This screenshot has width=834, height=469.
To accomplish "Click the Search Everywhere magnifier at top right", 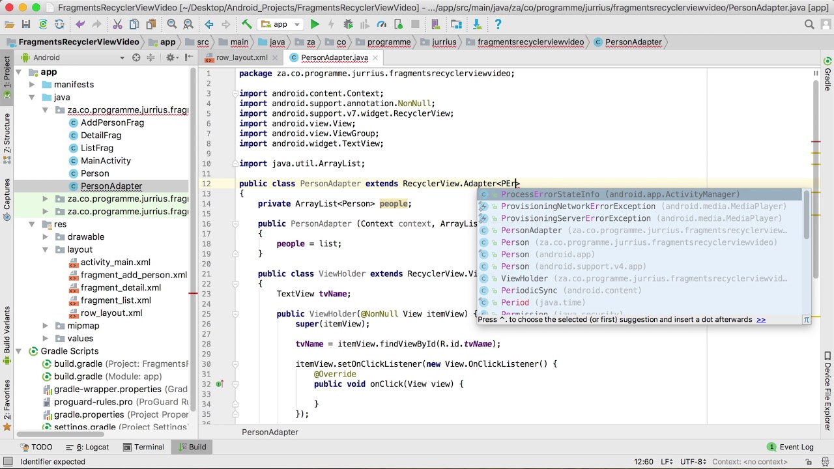I will click(x=809, y=24).
